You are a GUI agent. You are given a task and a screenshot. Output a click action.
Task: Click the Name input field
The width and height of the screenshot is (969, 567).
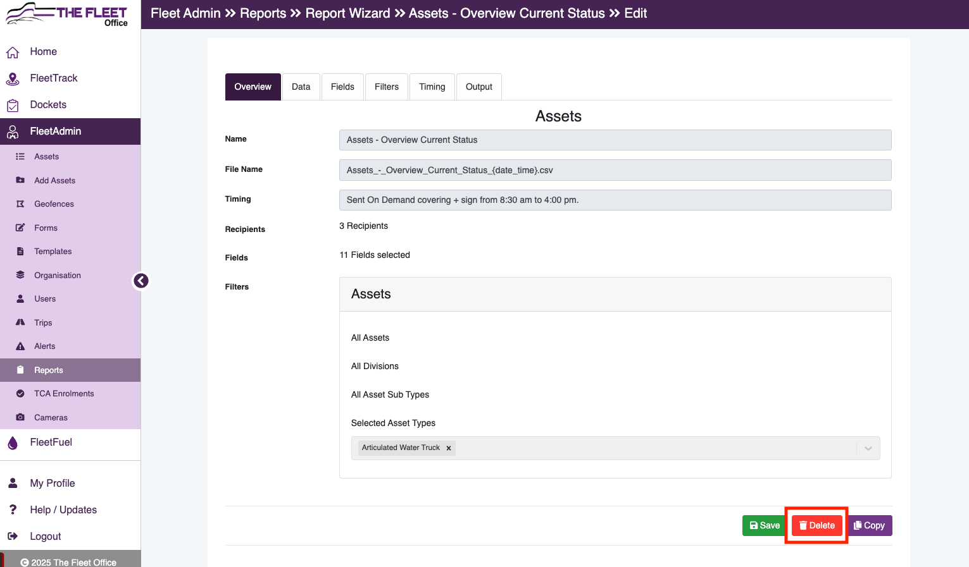615,140
